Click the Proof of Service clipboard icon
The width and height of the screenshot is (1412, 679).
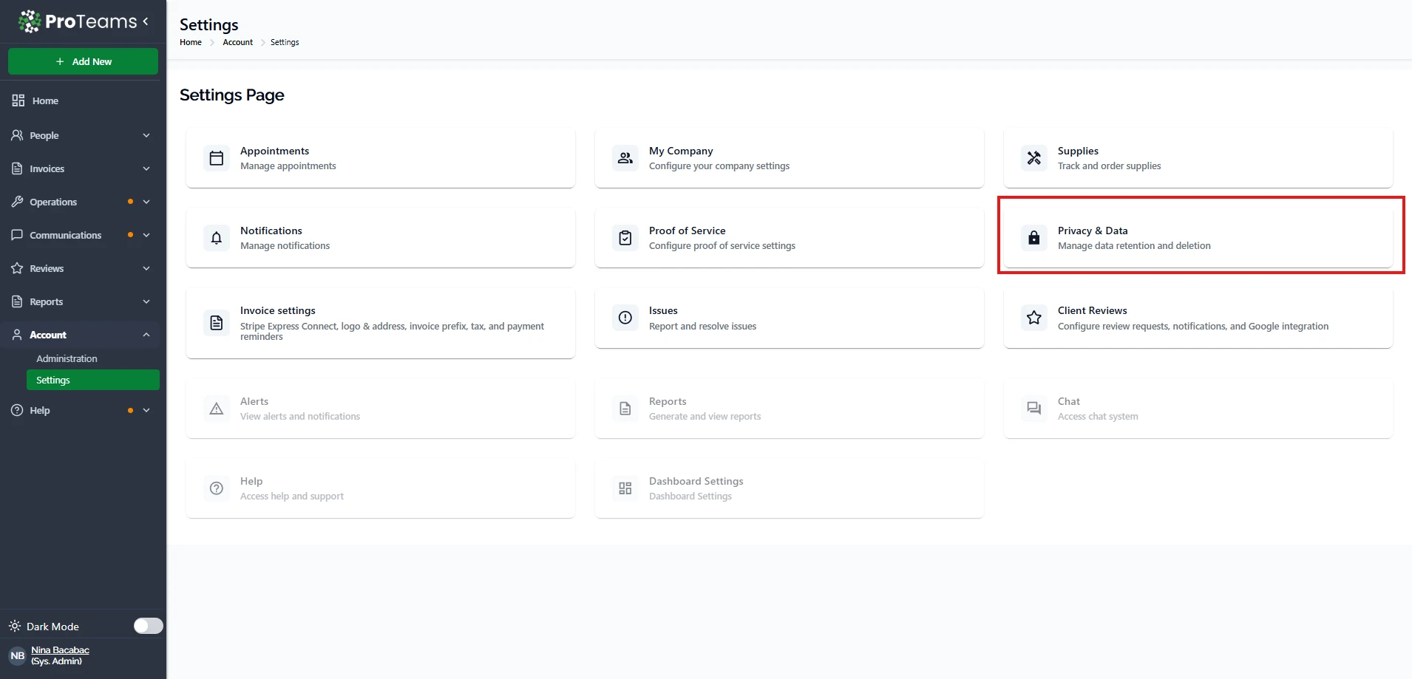coord(625,238)
